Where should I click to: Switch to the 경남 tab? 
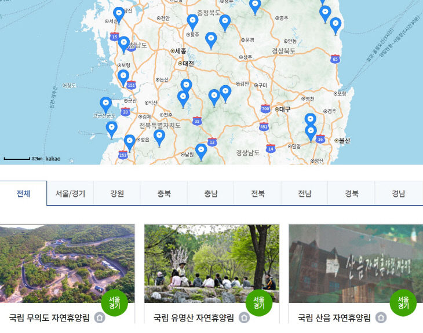399,193
